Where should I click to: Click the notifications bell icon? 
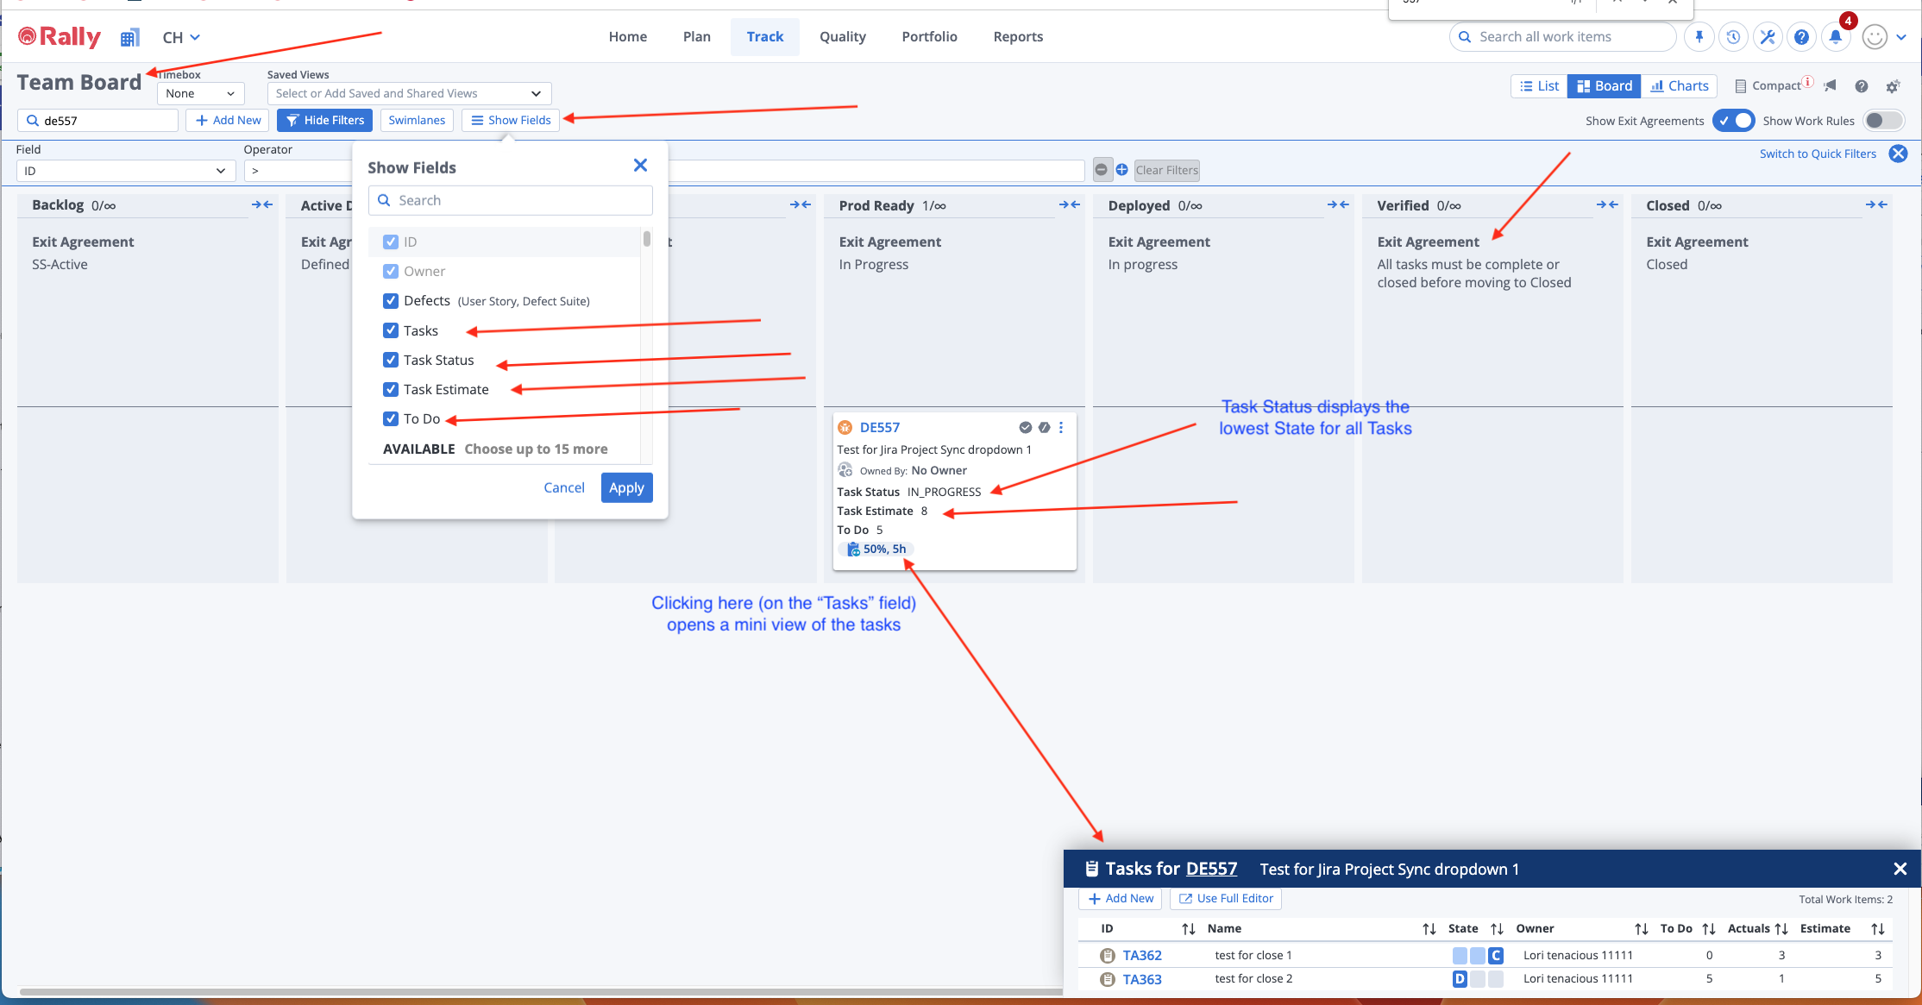[x=1836, y=37]
